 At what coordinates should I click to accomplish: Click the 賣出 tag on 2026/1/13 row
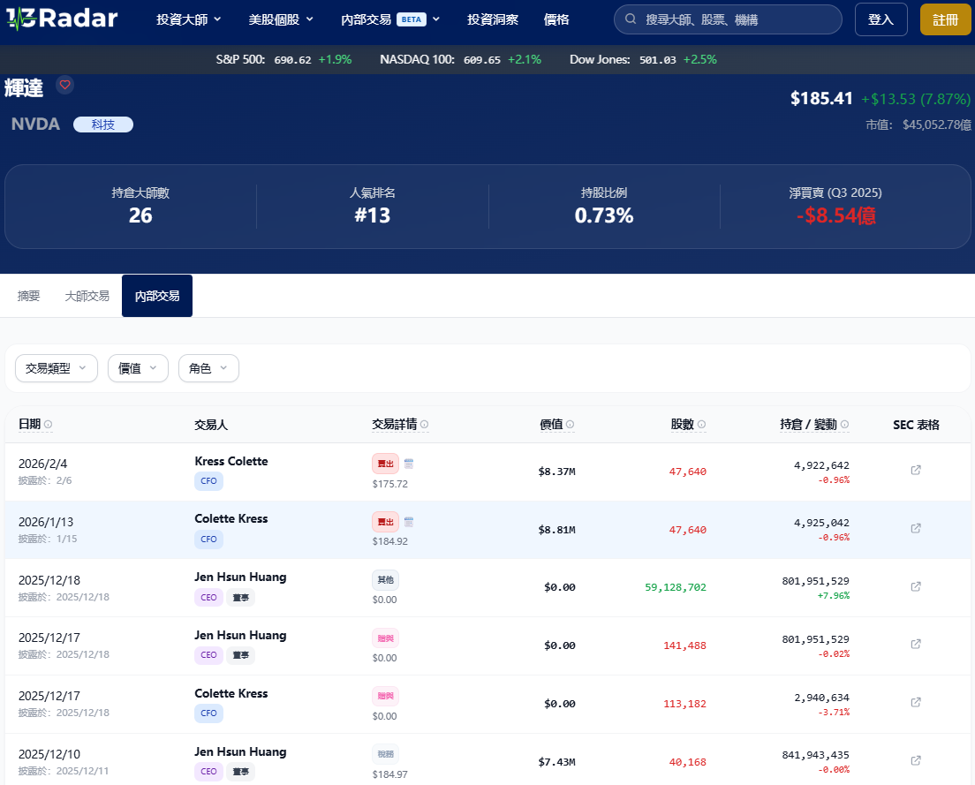(386, 522)
